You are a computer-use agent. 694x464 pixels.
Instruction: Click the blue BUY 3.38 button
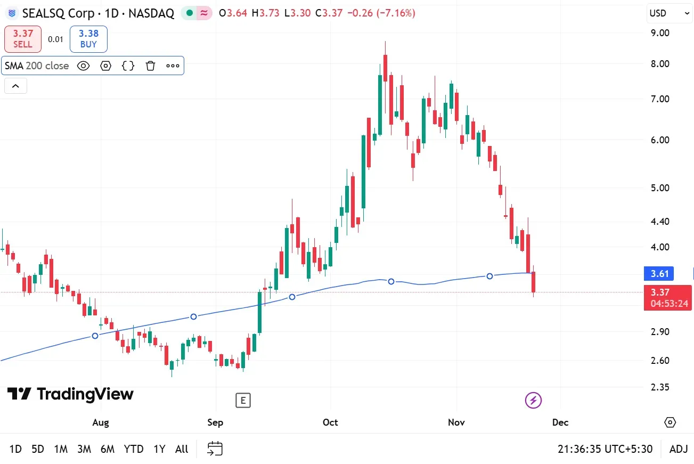tap(88, 39)
